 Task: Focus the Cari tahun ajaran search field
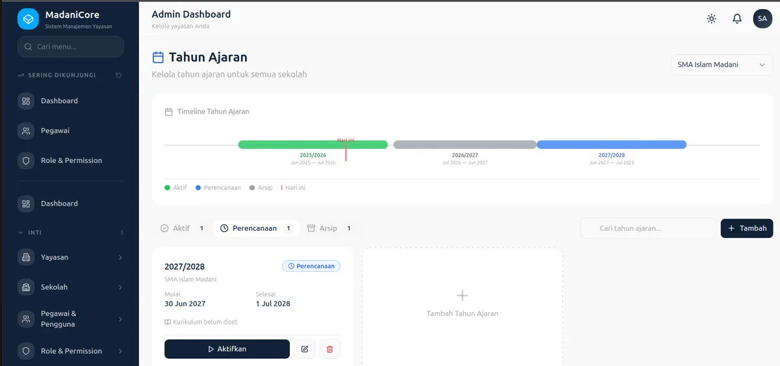(648, 228)
